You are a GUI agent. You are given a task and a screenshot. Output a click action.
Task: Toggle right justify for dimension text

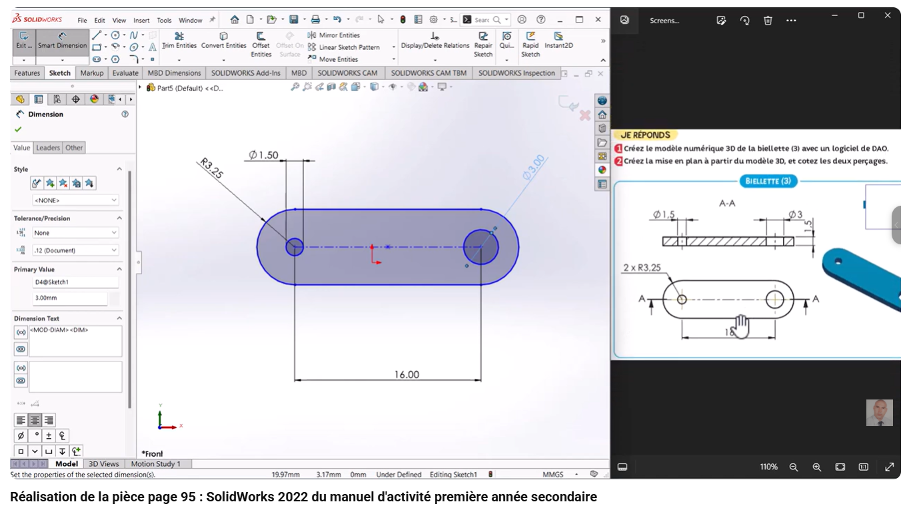pos(48,420)
